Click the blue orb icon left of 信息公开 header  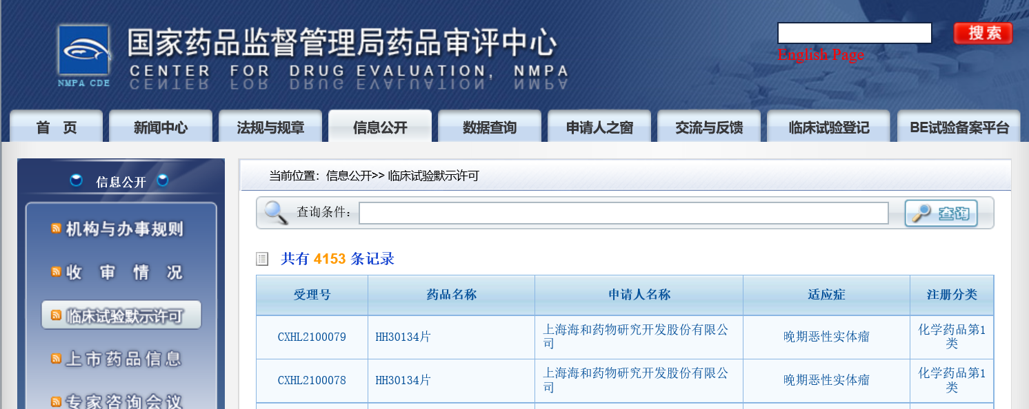(77, 181)
